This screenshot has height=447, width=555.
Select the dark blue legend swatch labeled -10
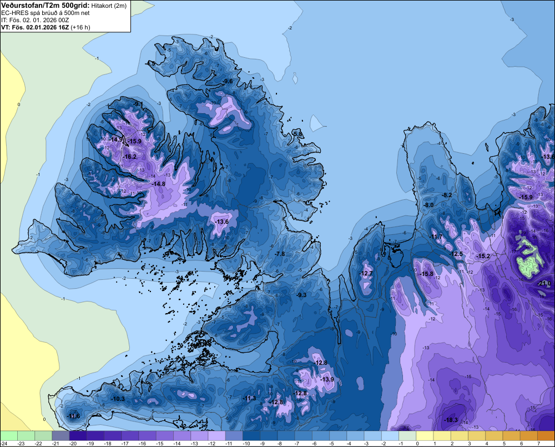tap(251, 435)
